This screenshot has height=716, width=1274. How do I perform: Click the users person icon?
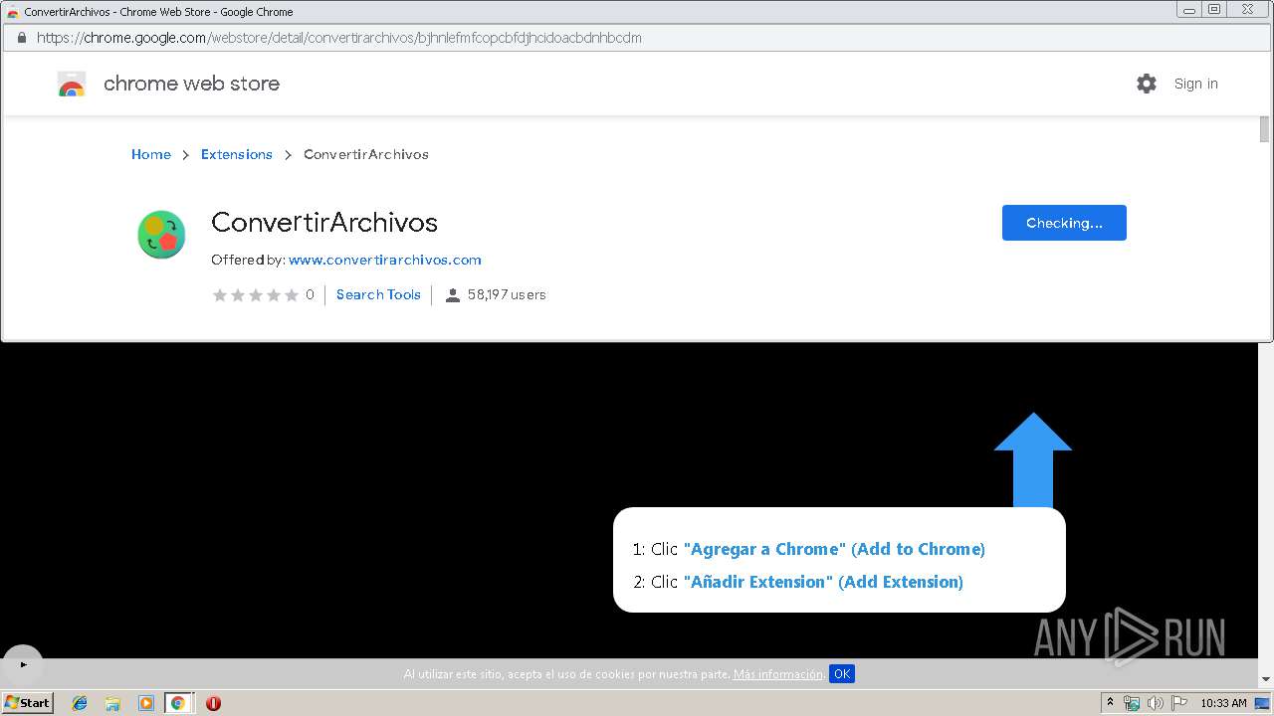coord(453,295)
